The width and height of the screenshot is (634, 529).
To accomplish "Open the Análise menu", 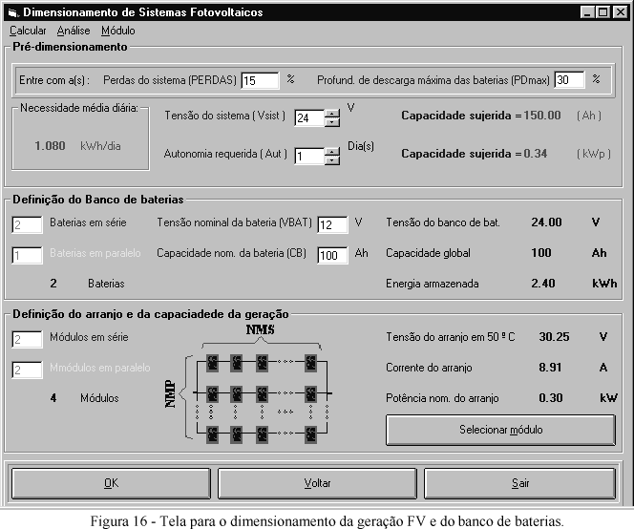I will pos(74,31).
